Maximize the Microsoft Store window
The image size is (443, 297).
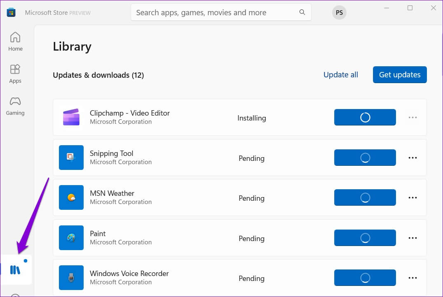(x=410, y=8)
